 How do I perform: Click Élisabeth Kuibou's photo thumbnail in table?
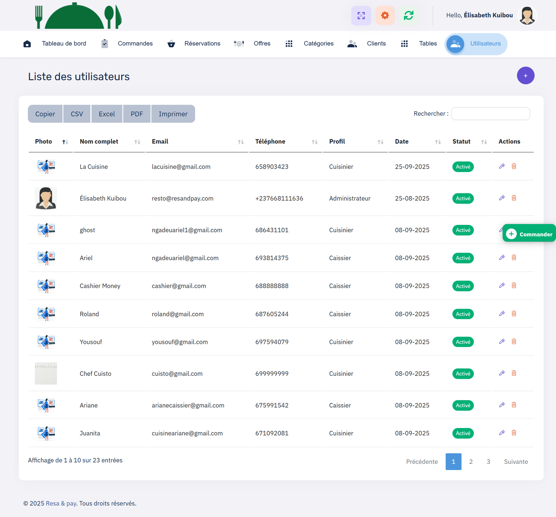(46, 198)
